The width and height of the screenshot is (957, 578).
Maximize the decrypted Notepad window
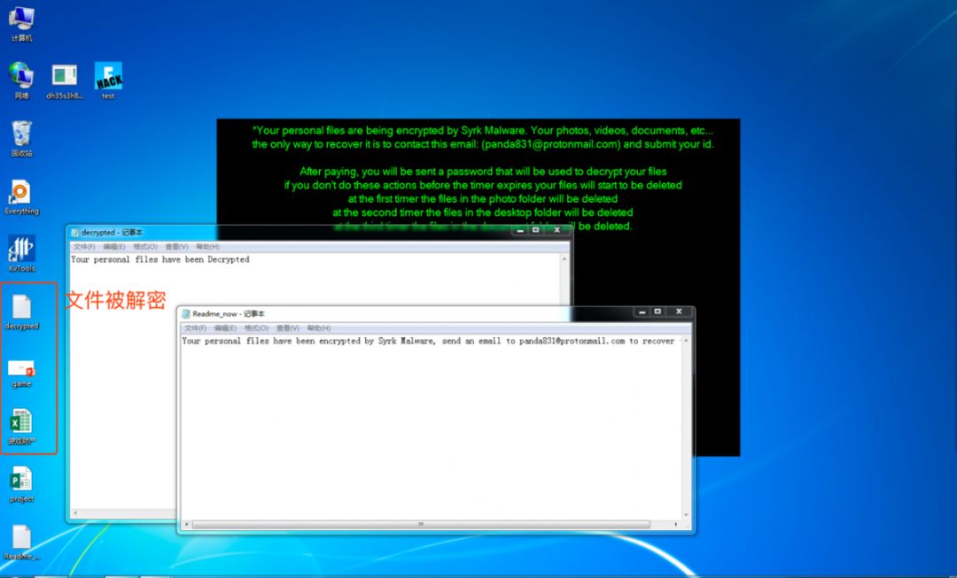[536, 230]
